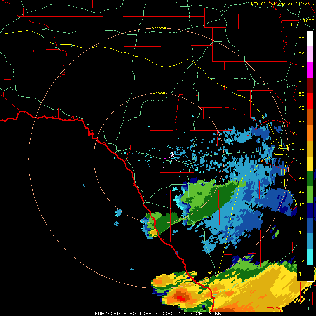Viewport: 316px width, 316px height.
Task: Click the 50 legend value
Action: point(302,94)
